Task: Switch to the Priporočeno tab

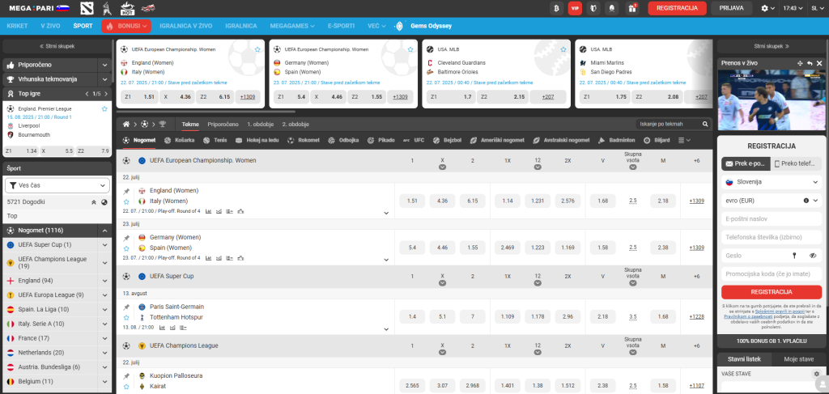Action: click(x=223, y=124)
